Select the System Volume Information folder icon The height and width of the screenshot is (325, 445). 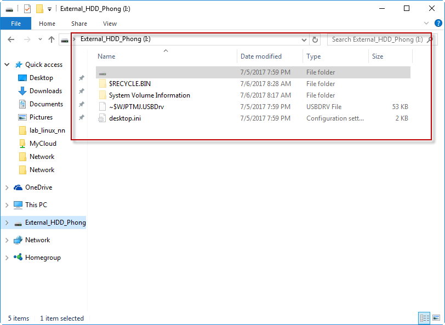click(x=102, y=95)
